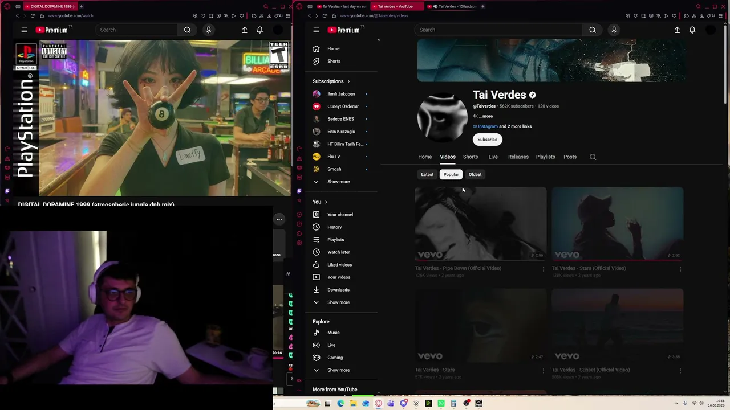Expand the channel description with ...more
This screenshot has height=410, width=730.
486,116
